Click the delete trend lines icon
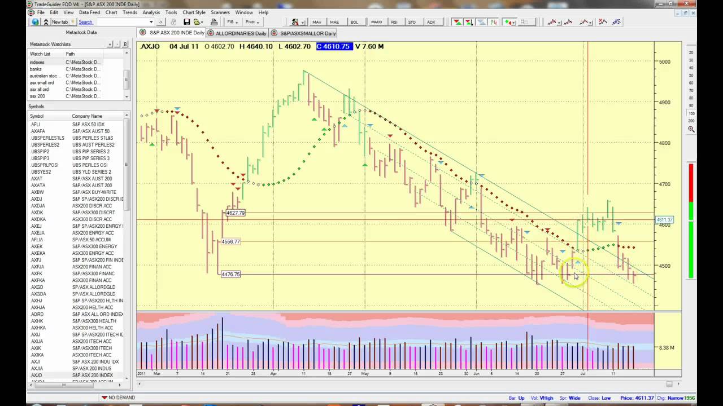The height and width of the screenshot is (406, 723). [x=603, y=22]
